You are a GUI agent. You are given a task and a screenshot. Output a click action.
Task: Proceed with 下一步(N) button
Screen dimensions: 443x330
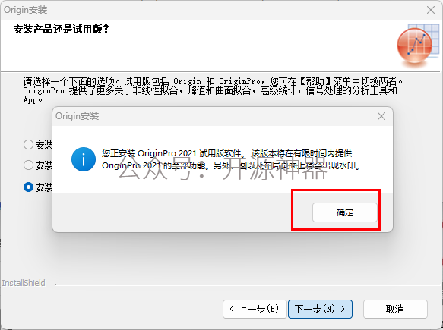tap(320, 309)
